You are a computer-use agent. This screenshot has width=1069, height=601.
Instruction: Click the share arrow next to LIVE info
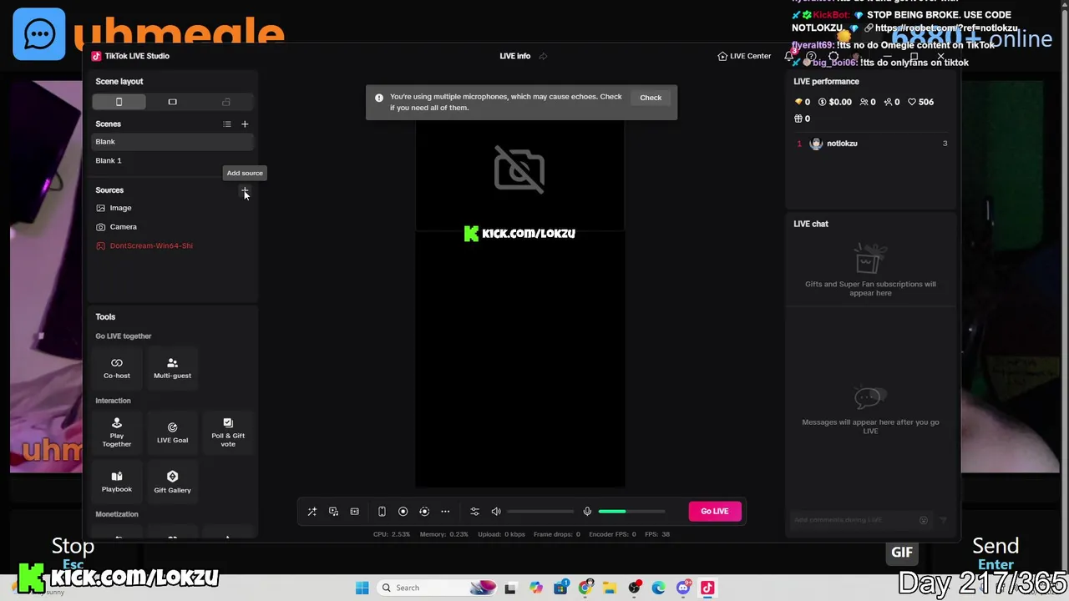click(543, 56)
